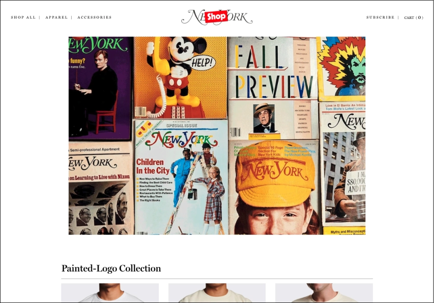434x303 pixels.
Task: Open the third t-shirt product image
Action: pyautogui.click(x=324, y=293)
